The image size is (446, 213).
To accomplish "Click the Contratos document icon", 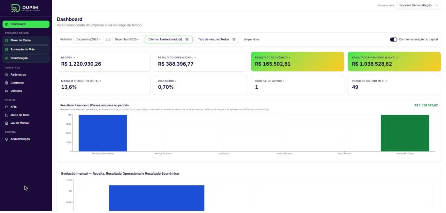I will click(x=7, y=83).
